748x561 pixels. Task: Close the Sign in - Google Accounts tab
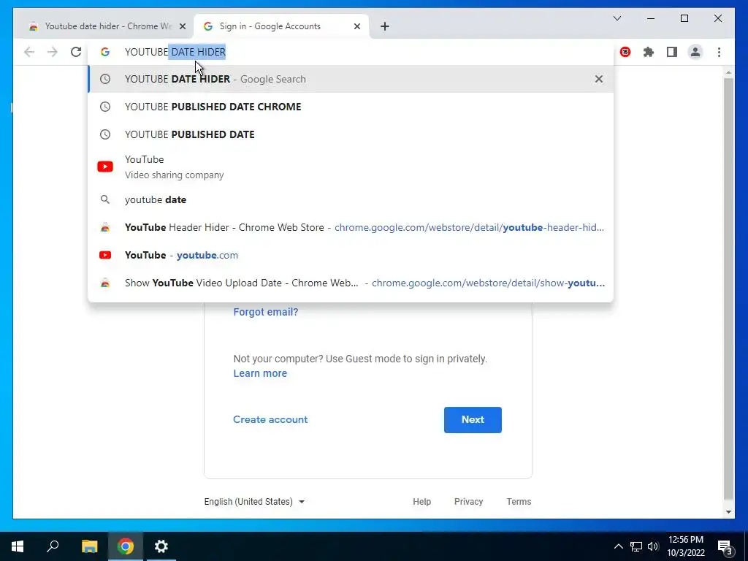(x=356, y=26)
